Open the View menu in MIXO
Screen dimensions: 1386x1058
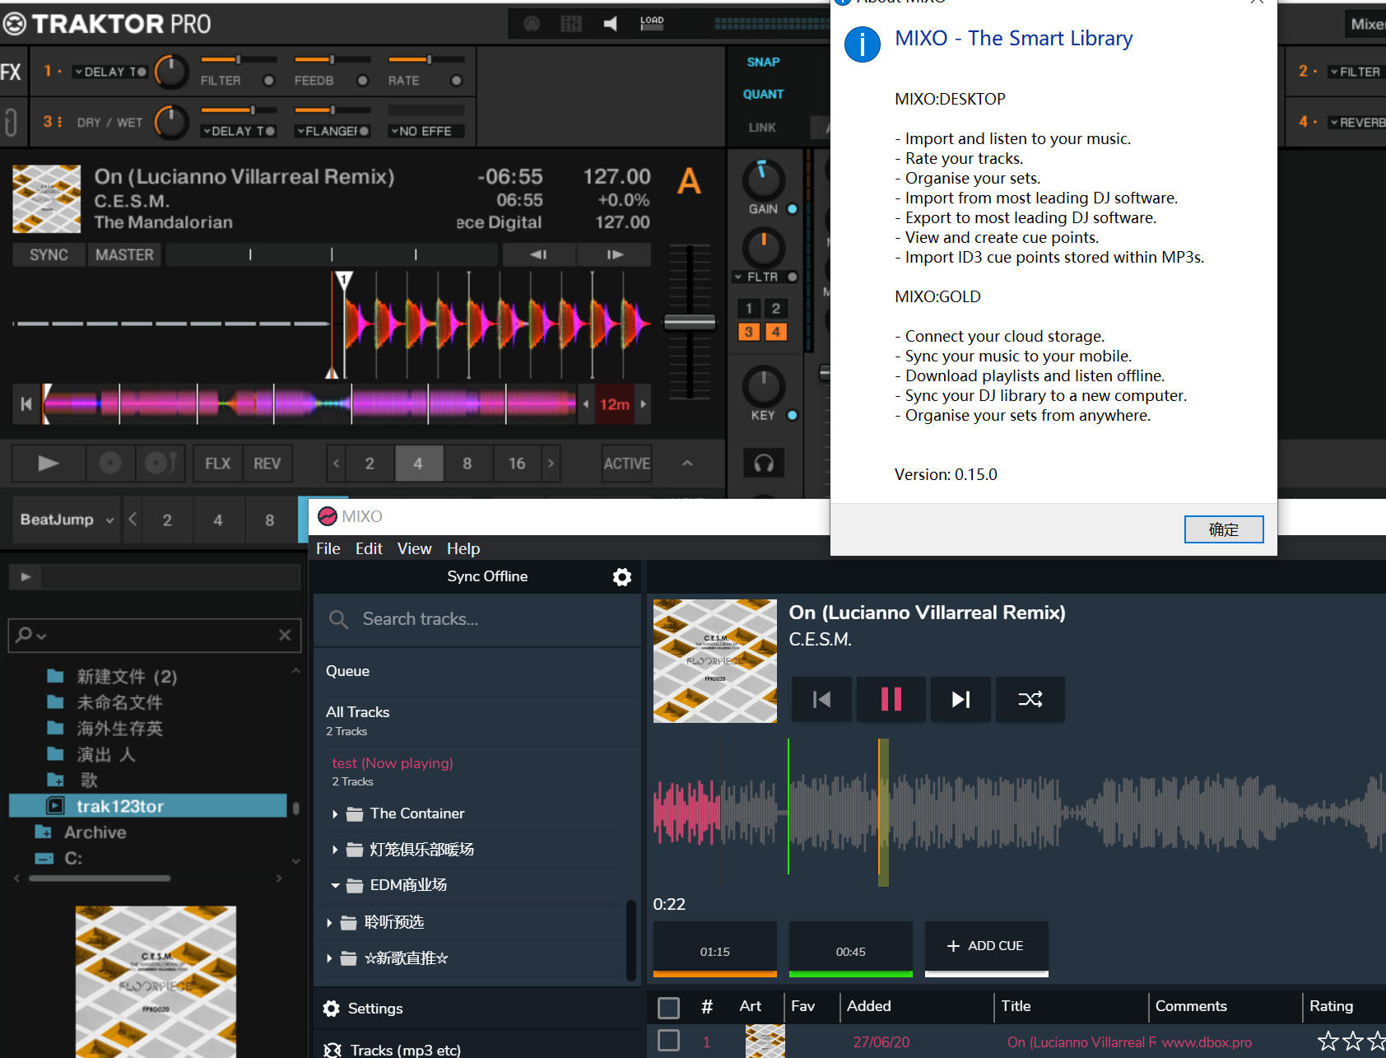414,548
